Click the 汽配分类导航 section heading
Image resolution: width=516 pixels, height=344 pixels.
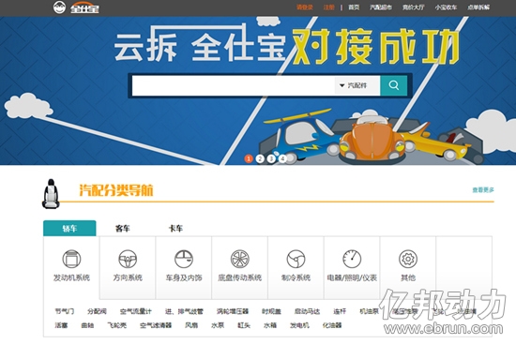116,190
